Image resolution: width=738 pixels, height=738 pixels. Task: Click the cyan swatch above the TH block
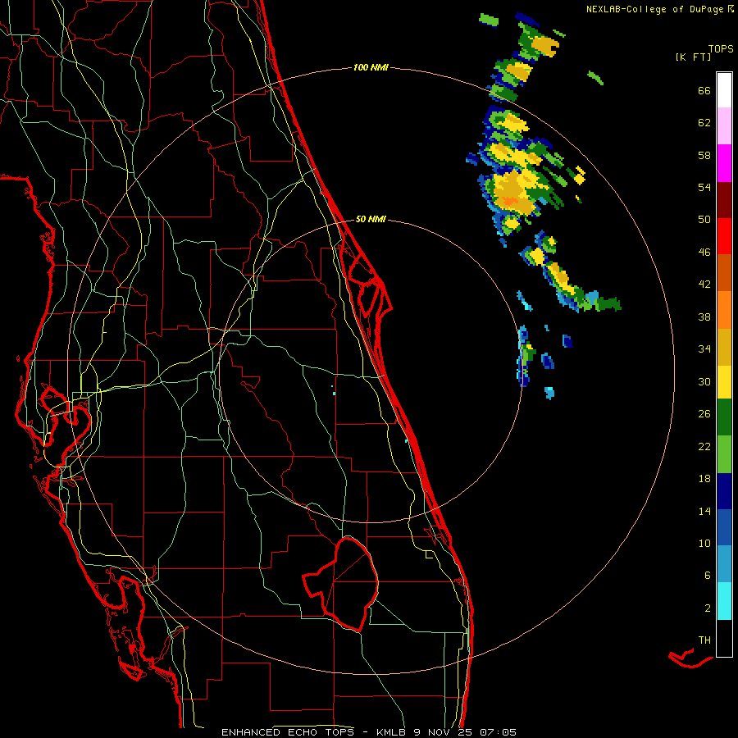coord(724,601)
